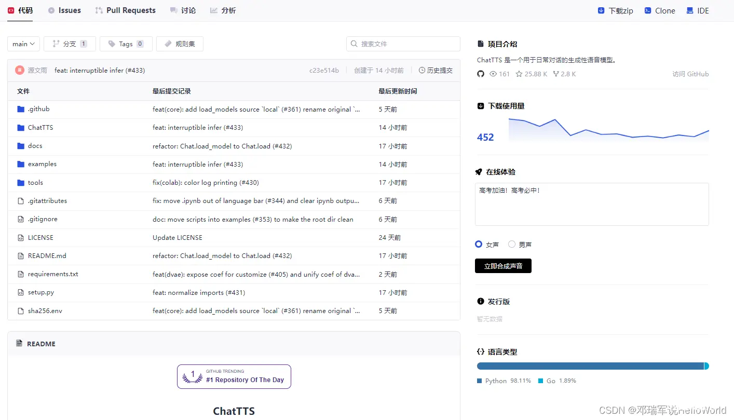Click the 在线体验 rocket icon
The height and width of the screenshot is (420, 734).
[x=479, y=172]
